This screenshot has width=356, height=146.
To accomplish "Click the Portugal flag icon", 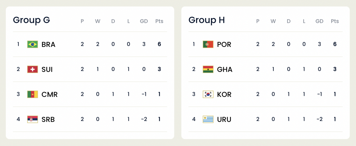I will click(208, 44).
